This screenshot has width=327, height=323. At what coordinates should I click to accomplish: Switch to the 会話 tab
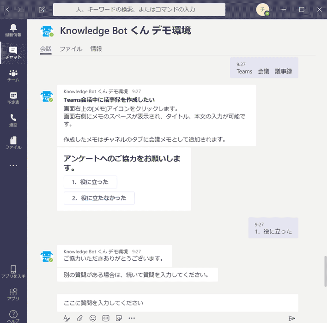(x=46, y=49)
